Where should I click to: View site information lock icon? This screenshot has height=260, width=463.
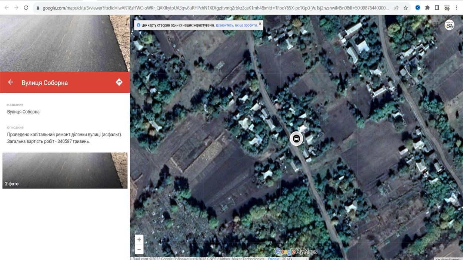[38, 8]
